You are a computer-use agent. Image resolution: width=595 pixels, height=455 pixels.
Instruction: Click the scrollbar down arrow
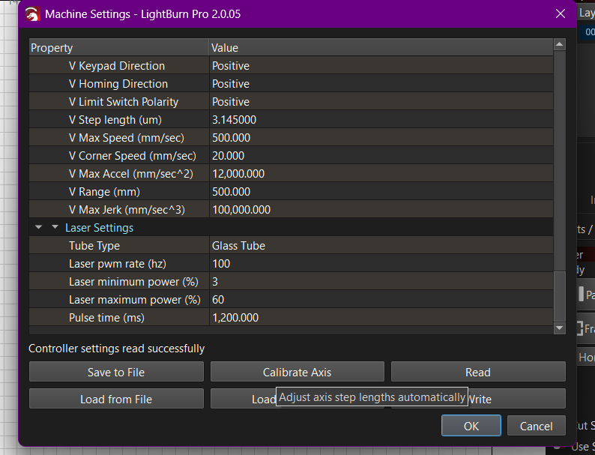click(x=559, y=328)
